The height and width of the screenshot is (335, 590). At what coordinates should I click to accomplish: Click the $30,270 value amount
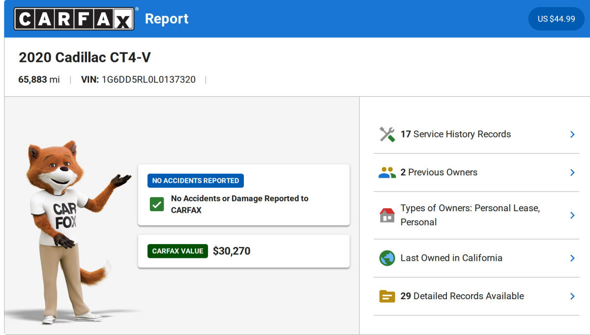[x=232, y=251]
